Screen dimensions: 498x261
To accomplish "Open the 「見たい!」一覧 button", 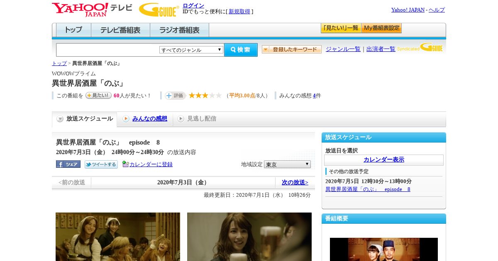I will click(341, 28).
